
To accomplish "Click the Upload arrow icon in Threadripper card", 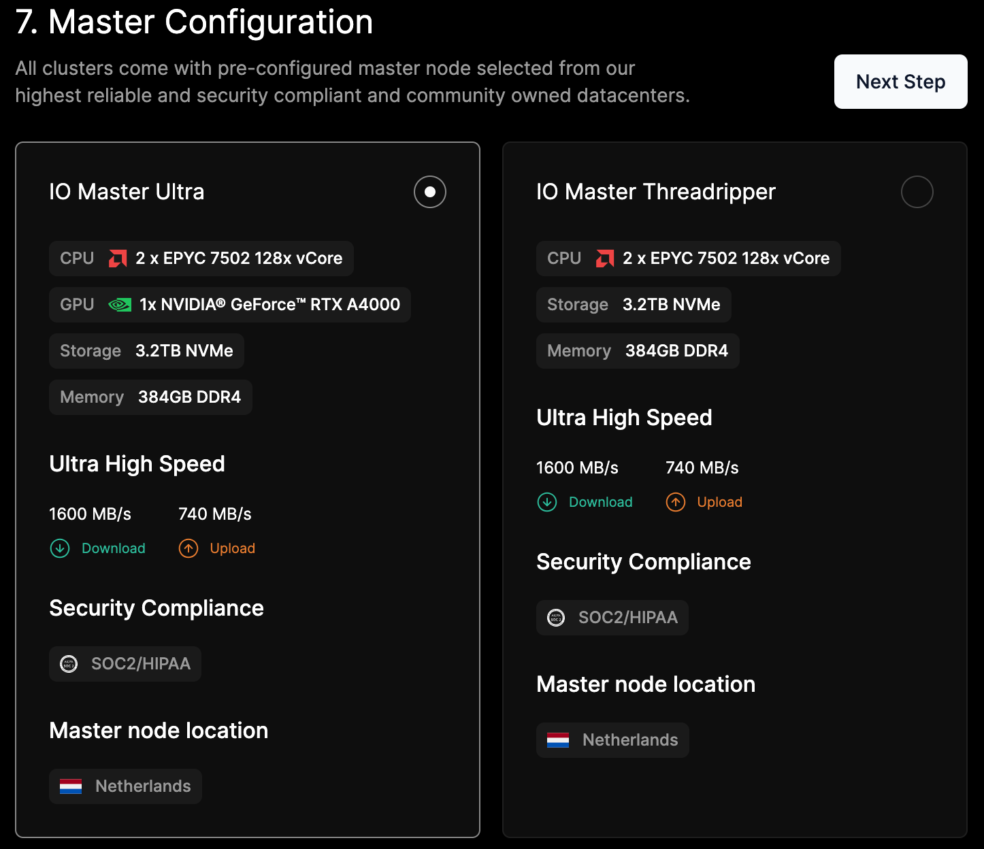I will (x=676, y=502).
